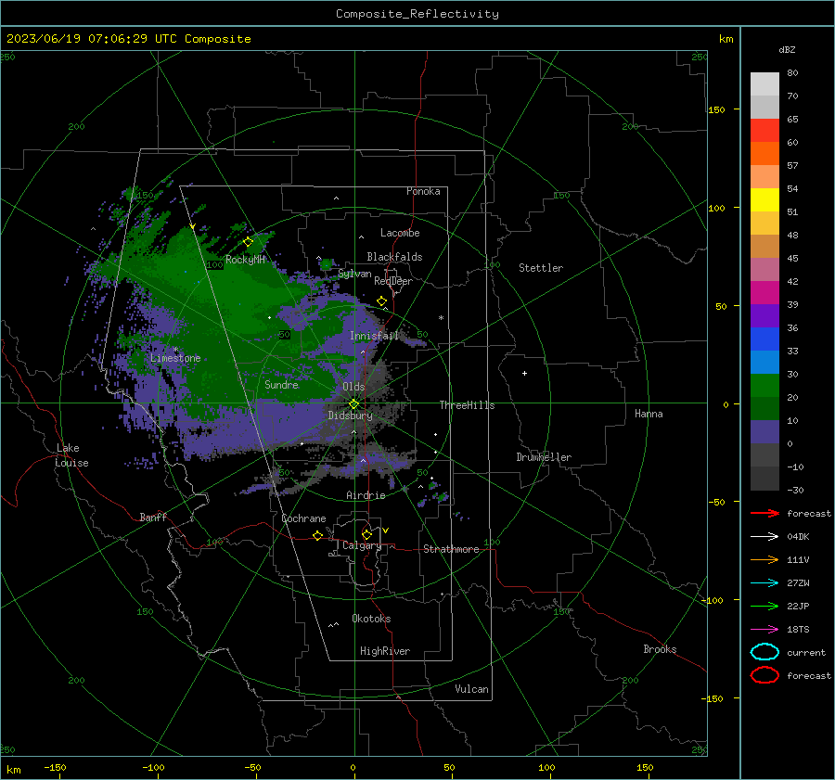Click the Didsbury label
835x780 pixels.
(350, 416)
